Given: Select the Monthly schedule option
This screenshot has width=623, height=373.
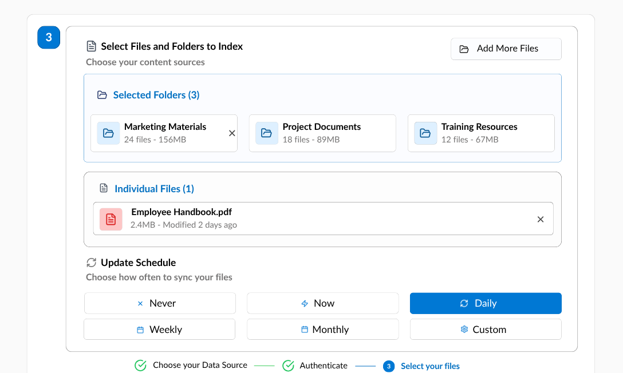Looking at the screenshot, I should 322,330.
